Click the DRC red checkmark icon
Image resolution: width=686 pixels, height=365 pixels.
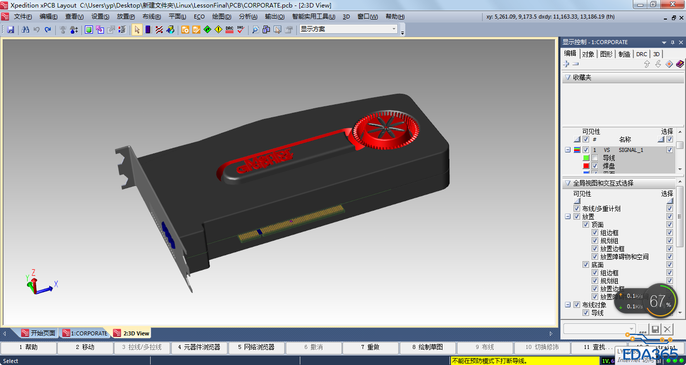click(241, 30)
